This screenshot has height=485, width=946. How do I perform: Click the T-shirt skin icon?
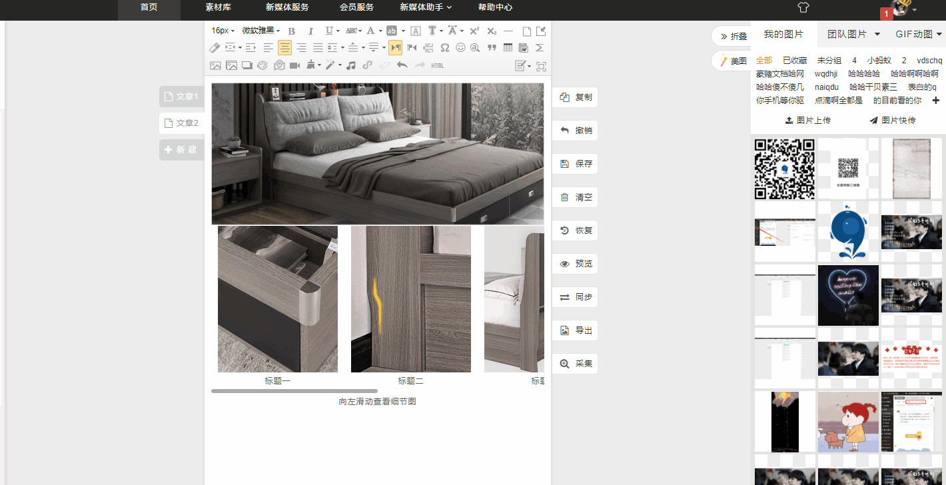(803, 7)
